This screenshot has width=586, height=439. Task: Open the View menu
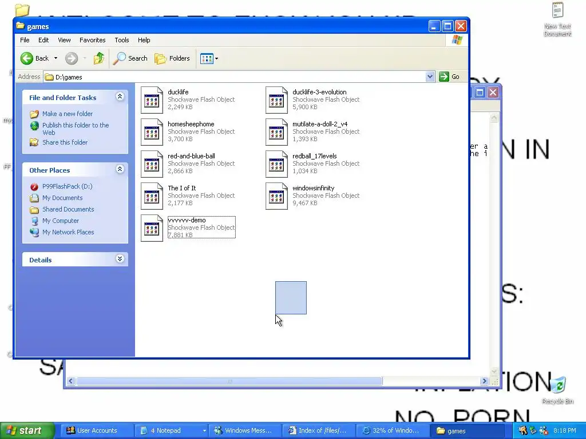64,40
